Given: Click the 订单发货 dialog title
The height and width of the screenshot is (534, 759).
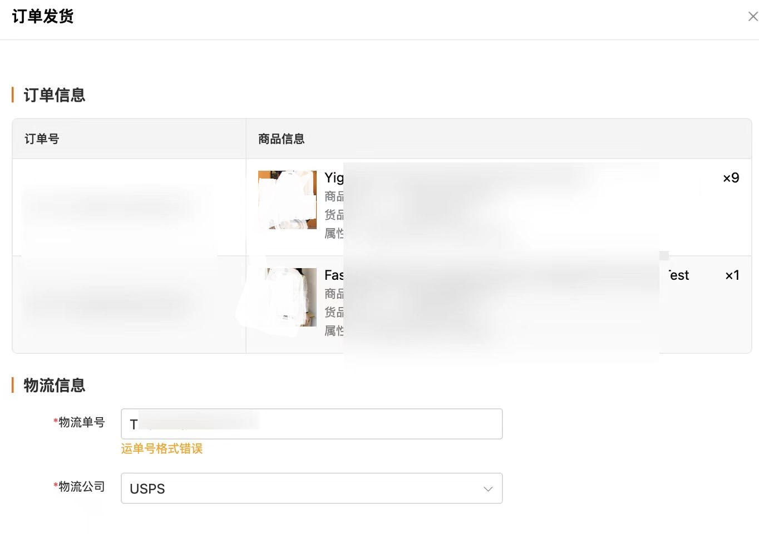Looking at the screenshot, I should [43, 17].
